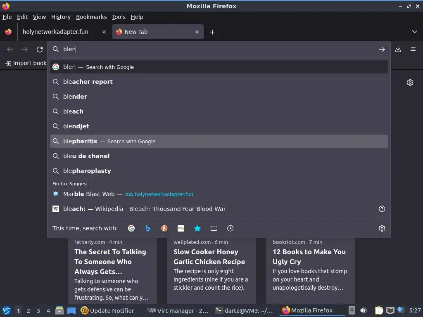
Task: Search with Google one-off icon
Action: tap(131, 228)
